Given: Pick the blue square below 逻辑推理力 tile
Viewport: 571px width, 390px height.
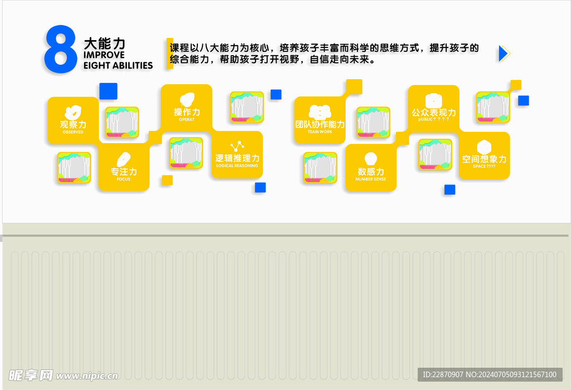Looking at the screenshot, I should point(260,187).
